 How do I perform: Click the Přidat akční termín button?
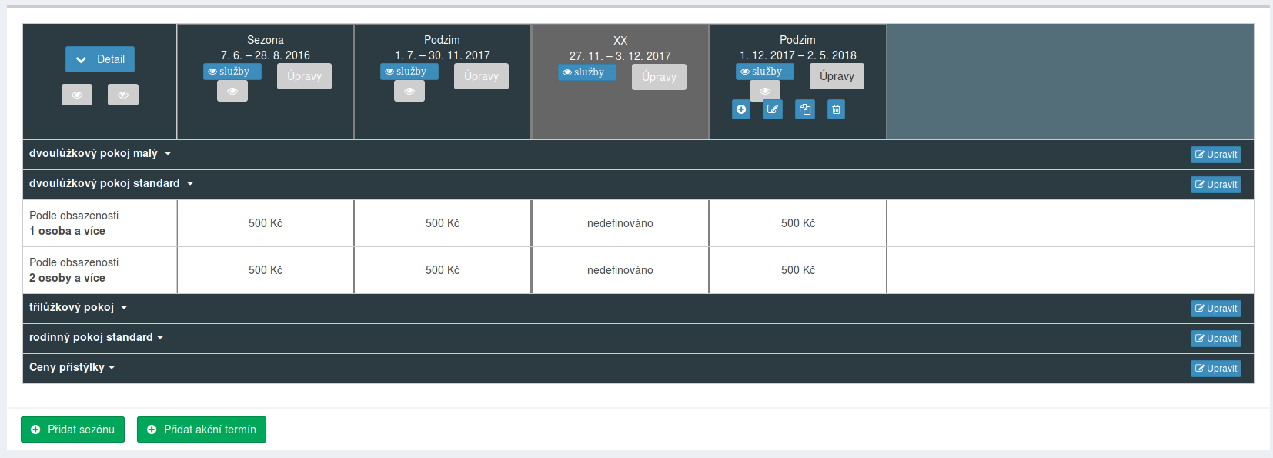pos(202,430)
